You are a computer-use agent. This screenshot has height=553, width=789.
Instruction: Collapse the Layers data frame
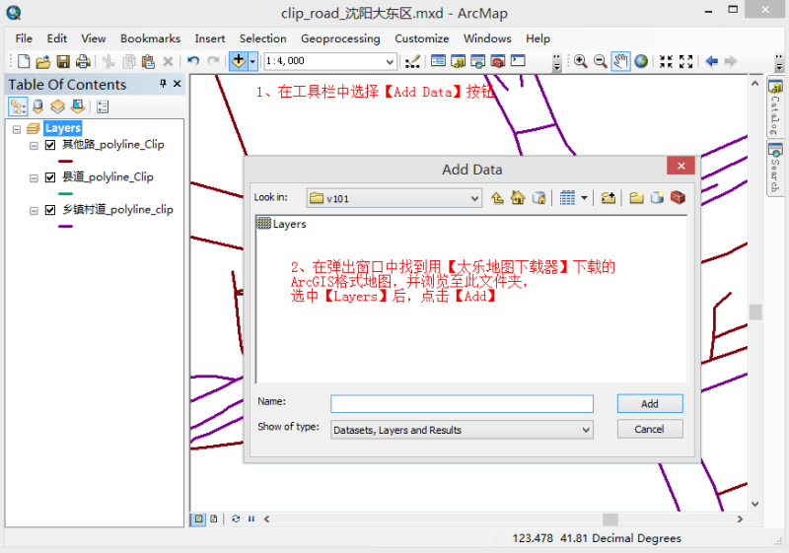pos(17,129)
